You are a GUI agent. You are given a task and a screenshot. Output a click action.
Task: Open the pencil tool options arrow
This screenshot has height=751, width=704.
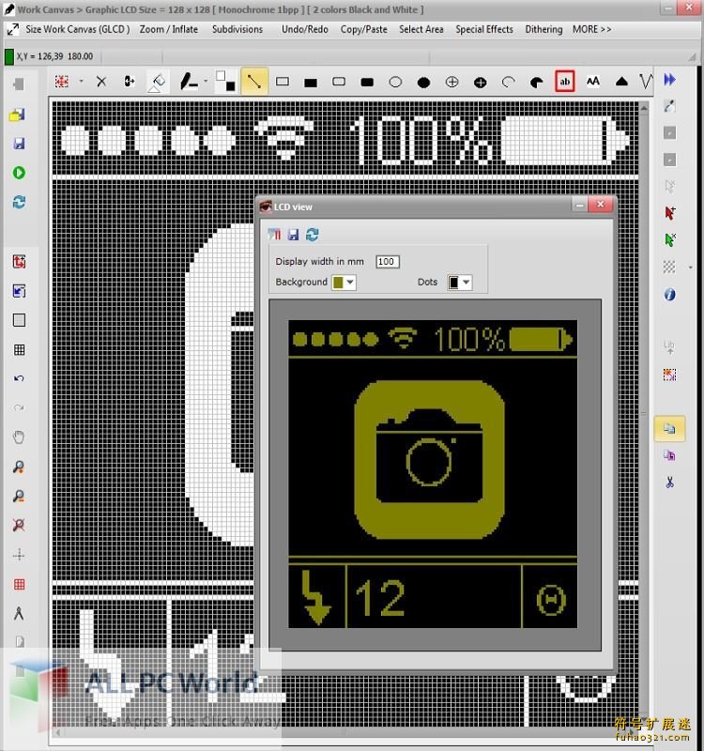coord(206,81)
